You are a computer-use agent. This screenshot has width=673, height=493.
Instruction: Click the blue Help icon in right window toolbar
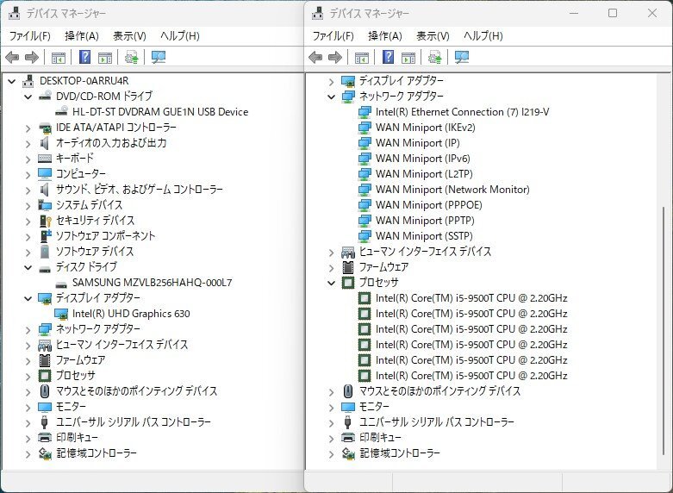coord(388,57)
